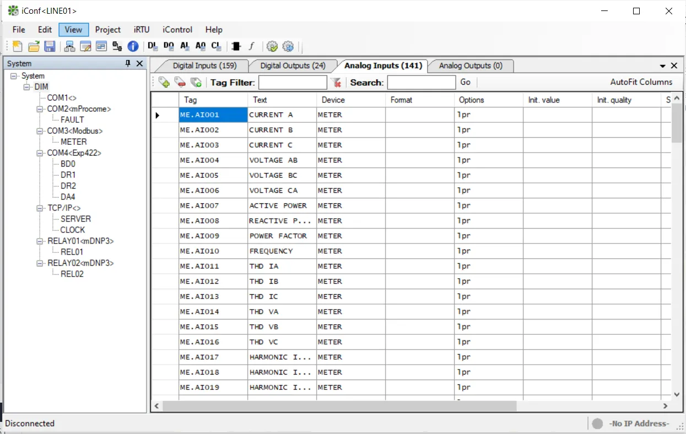
Task: Click the CL toolbar icon
Action: pyautogui.click(x=216, y=46)
